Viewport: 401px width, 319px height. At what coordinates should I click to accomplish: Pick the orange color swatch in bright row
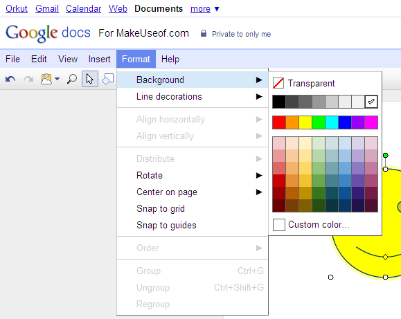292,122
